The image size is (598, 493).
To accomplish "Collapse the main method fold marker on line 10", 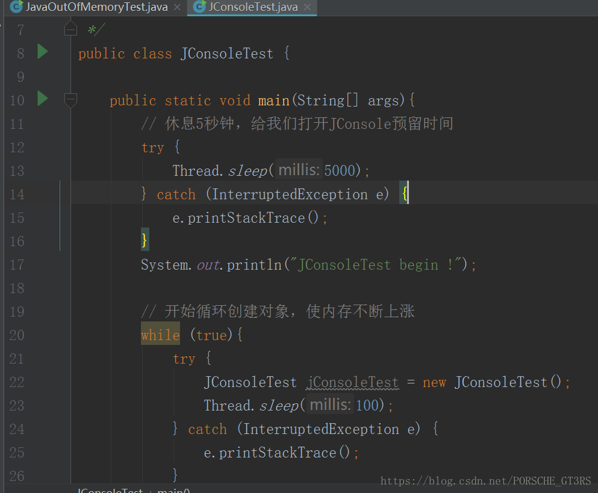I will coord(70,101).
